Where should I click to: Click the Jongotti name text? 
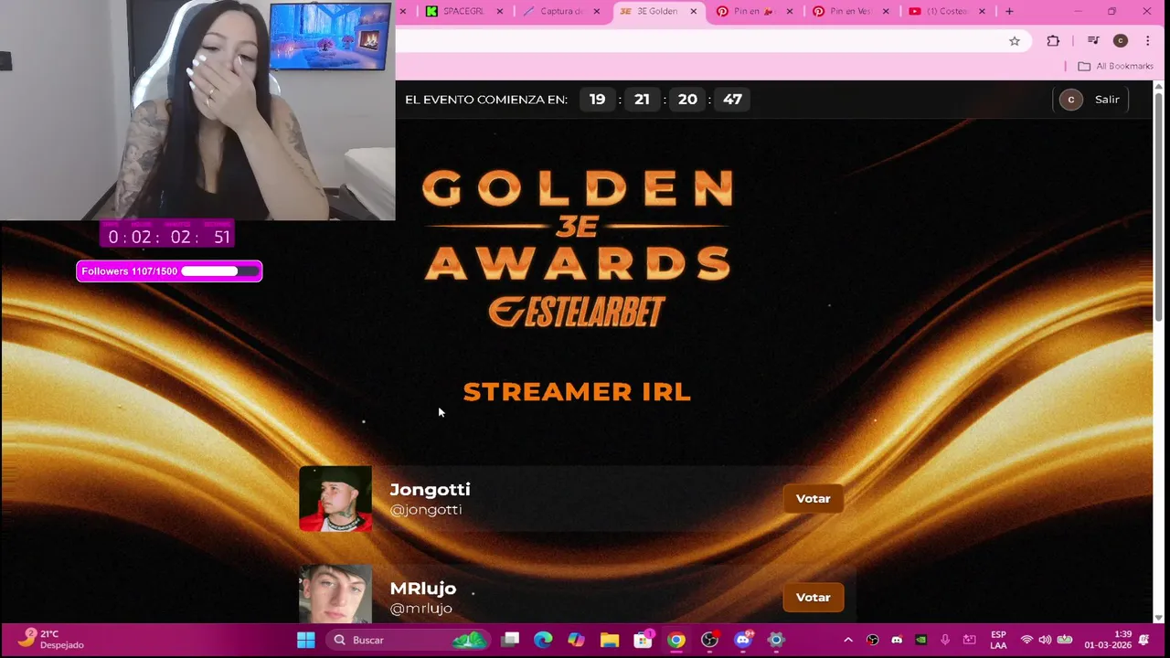430,490
